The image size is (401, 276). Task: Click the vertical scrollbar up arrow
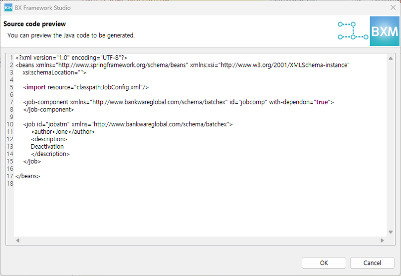click(391, 58)
